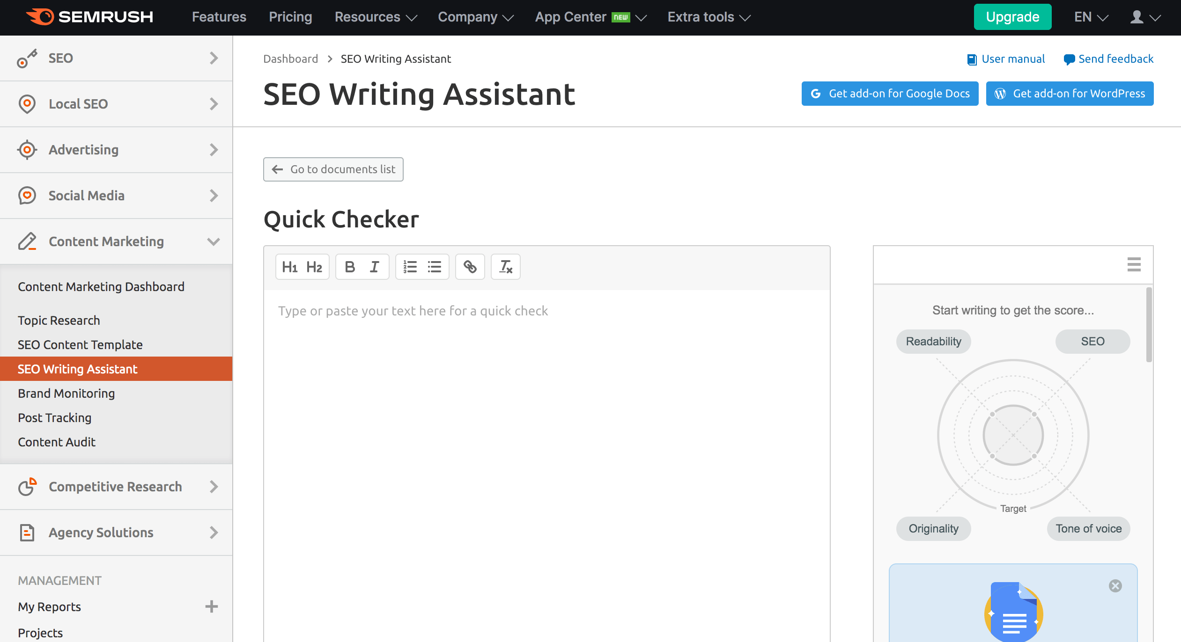This screenshot has width=1181, height=642.
Task: Open the User manual link
Action: (1005, 59)
